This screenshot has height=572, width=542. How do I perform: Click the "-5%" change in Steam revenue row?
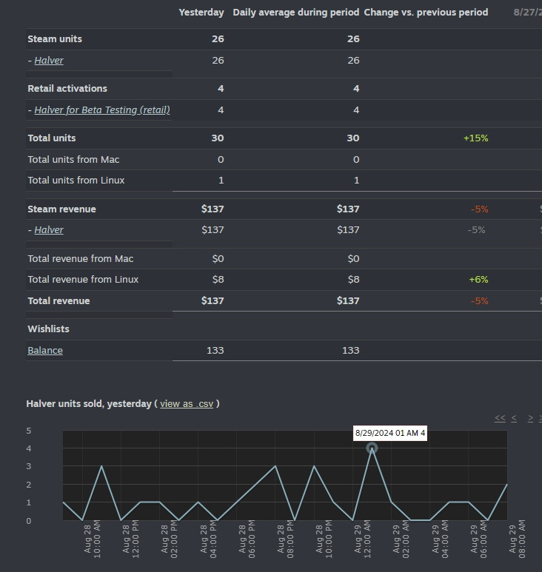[479, 209]
